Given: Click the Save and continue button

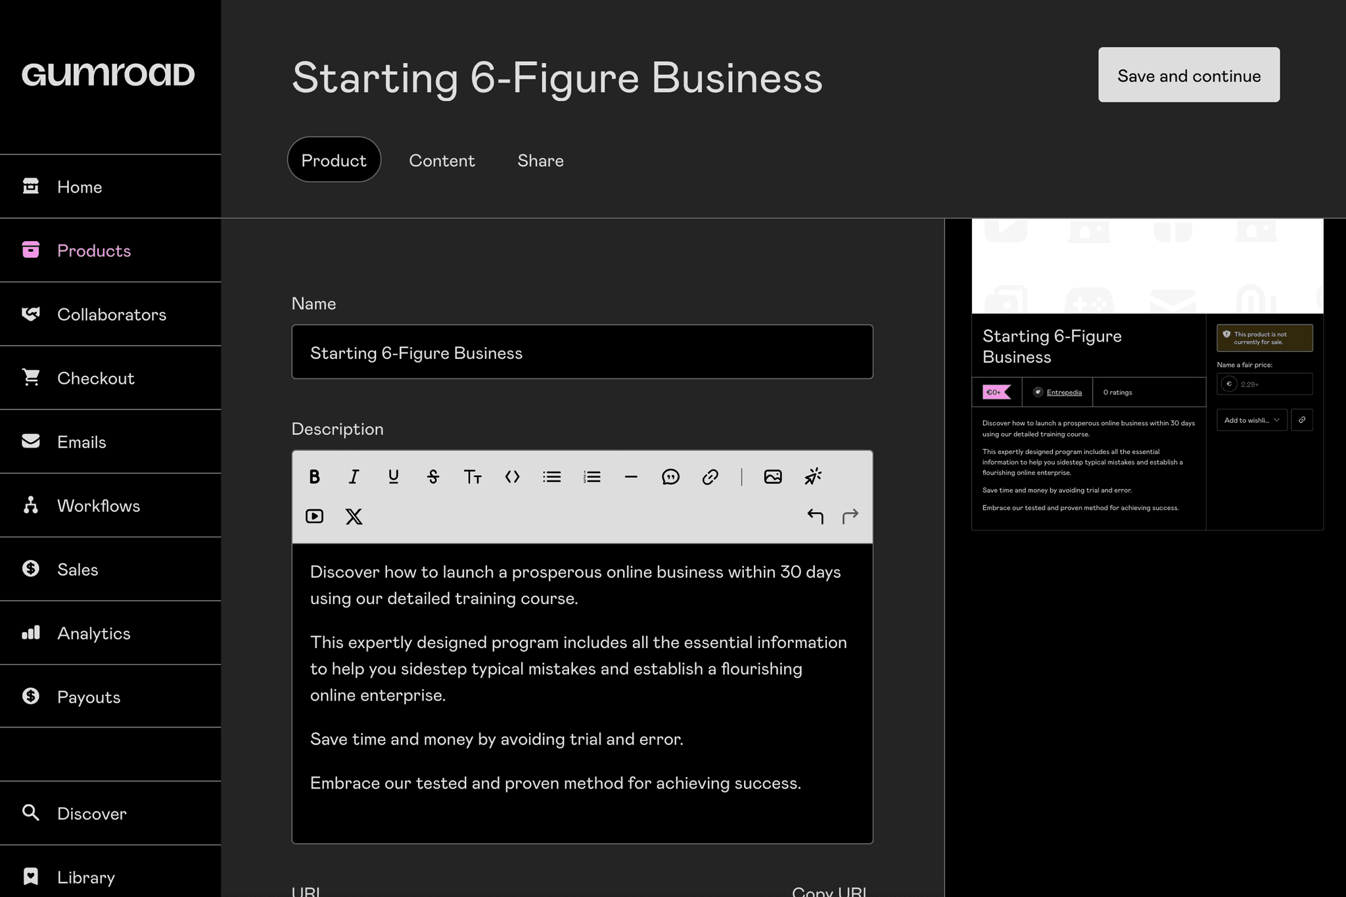Looking at the screenshot, I should pyautogui.click(x=1188, y=75).
